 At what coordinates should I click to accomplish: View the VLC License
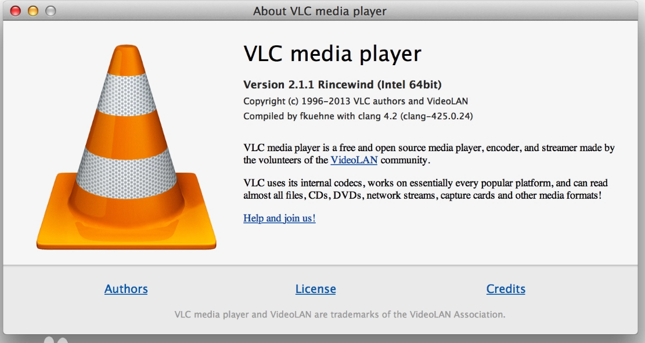pos(316,288)
